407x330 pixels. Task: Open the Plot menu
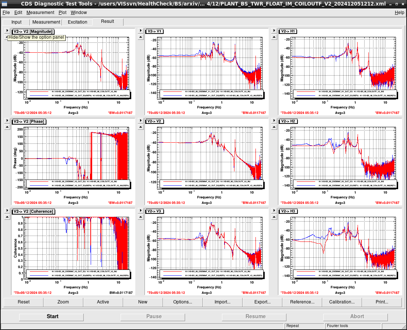62,13
